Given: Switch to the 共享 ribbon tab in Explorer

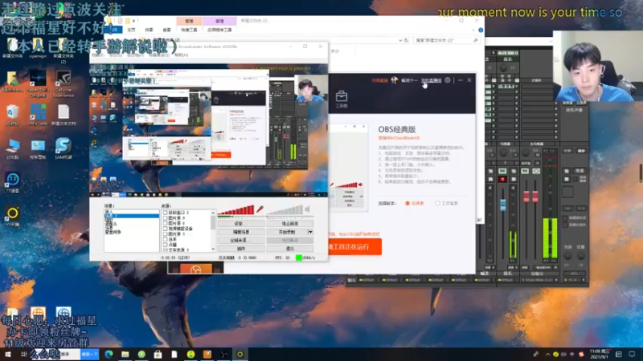Looking at the screenshot, I should tap(149, 30).
